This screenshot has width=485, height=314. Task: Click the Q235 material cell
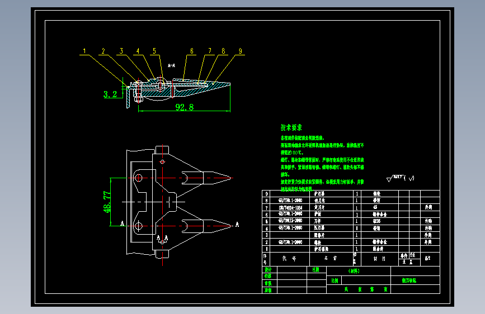click(x=376, y=221)
